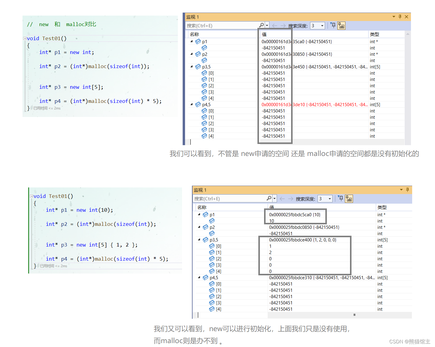Click the 名称 column header in lower watch window

(231, 207)
